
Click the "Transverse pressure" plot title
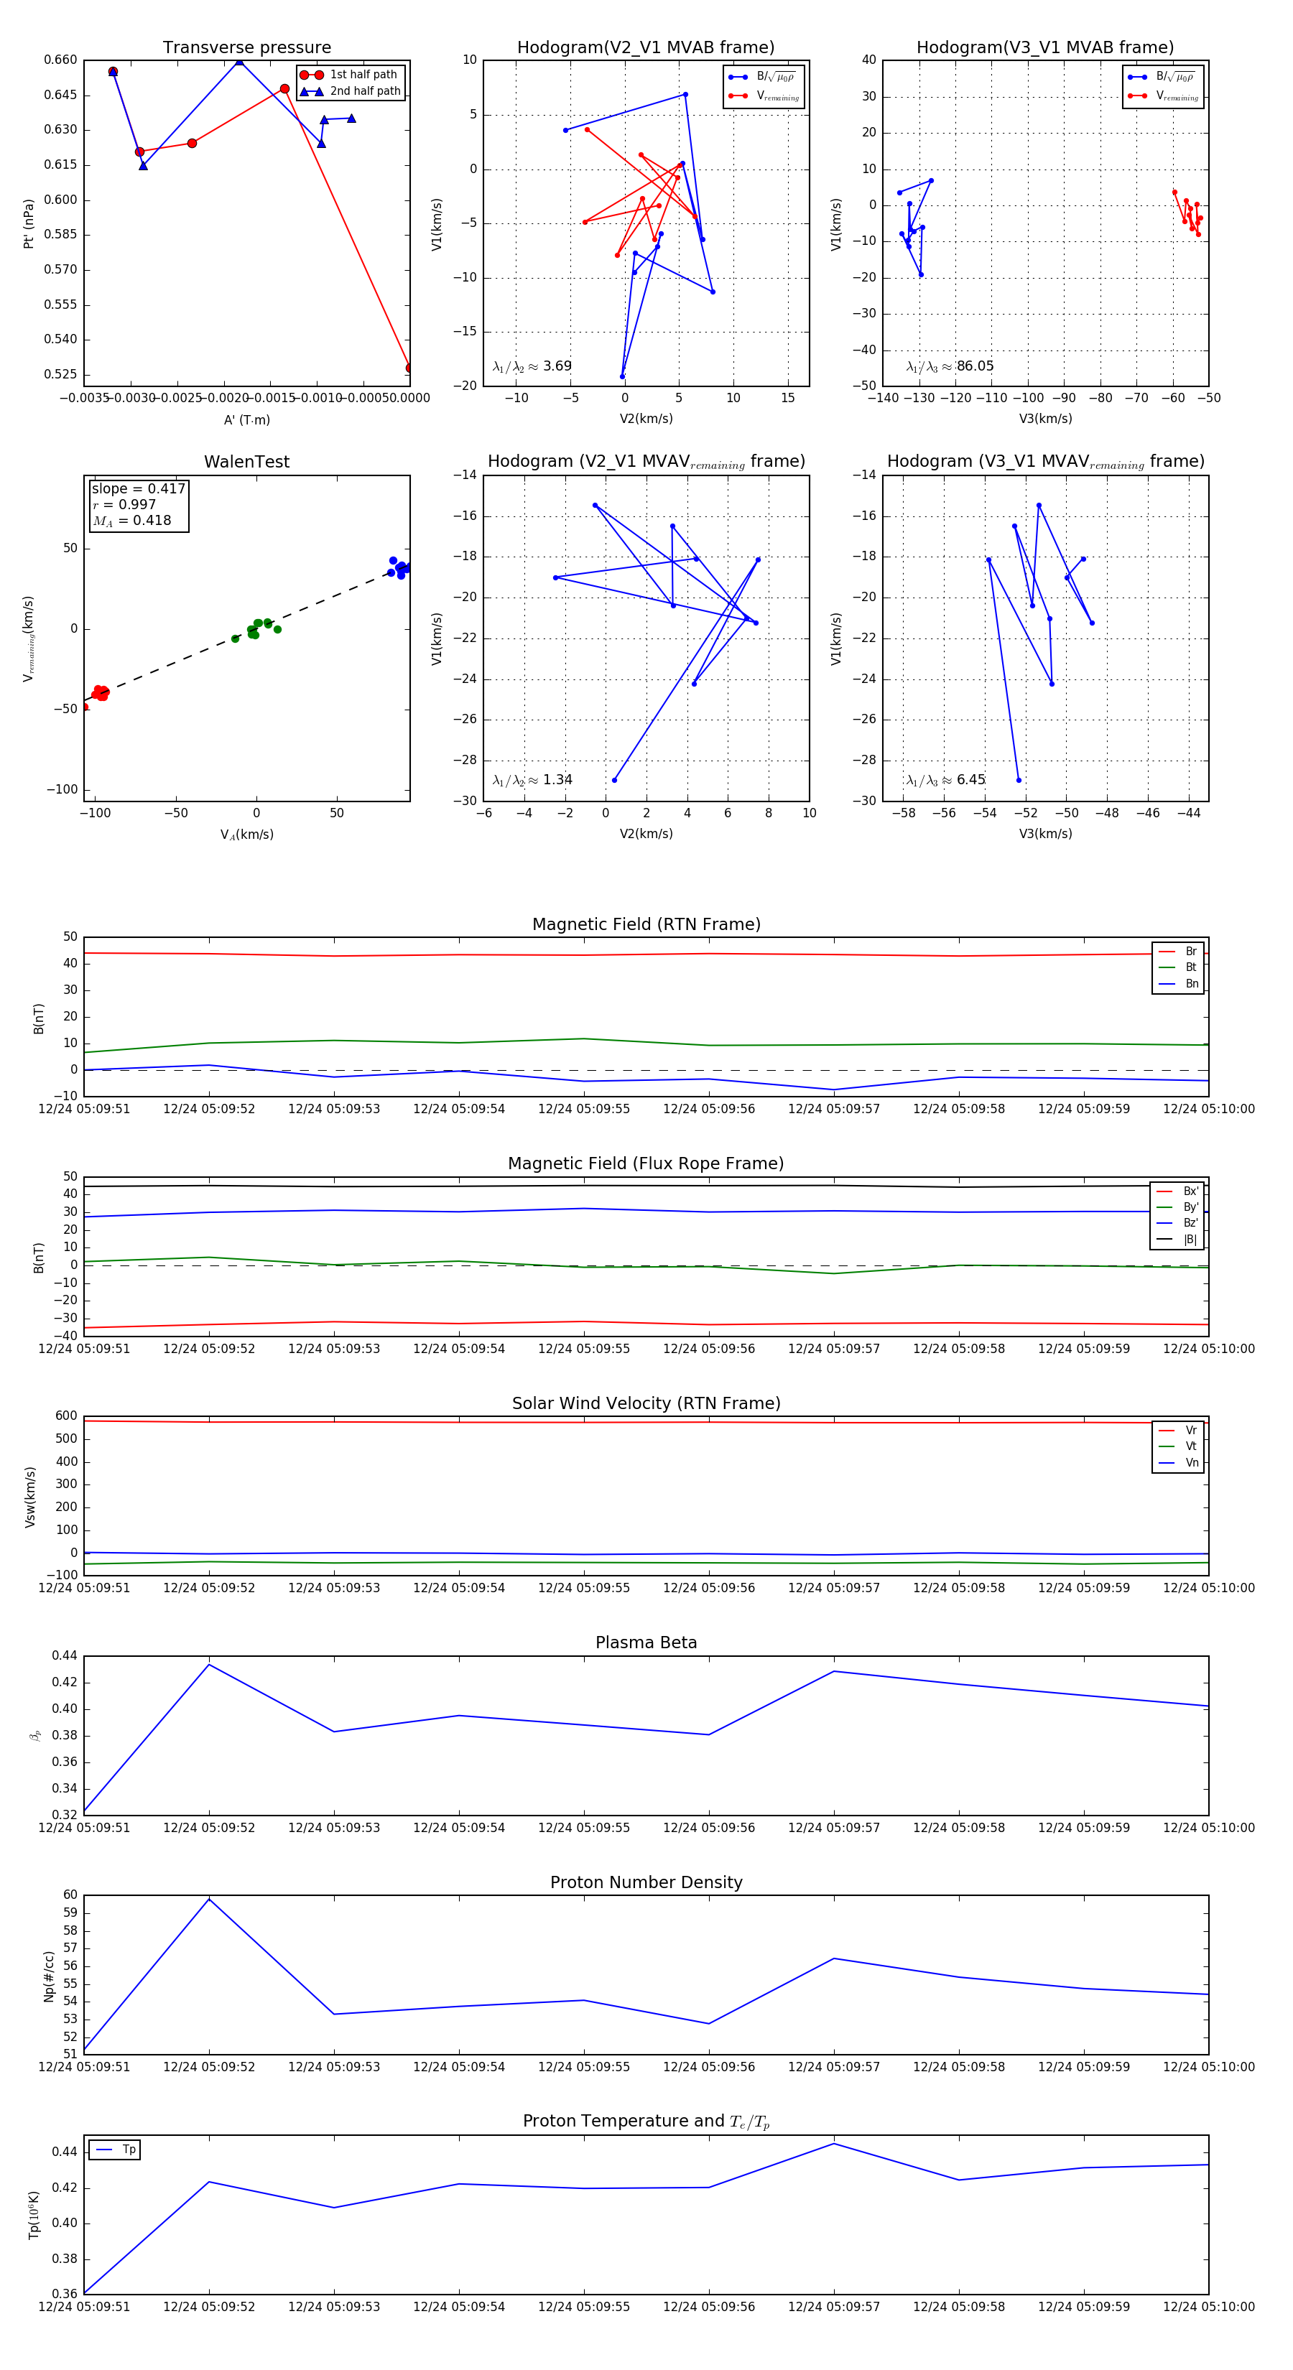point(246,48)
